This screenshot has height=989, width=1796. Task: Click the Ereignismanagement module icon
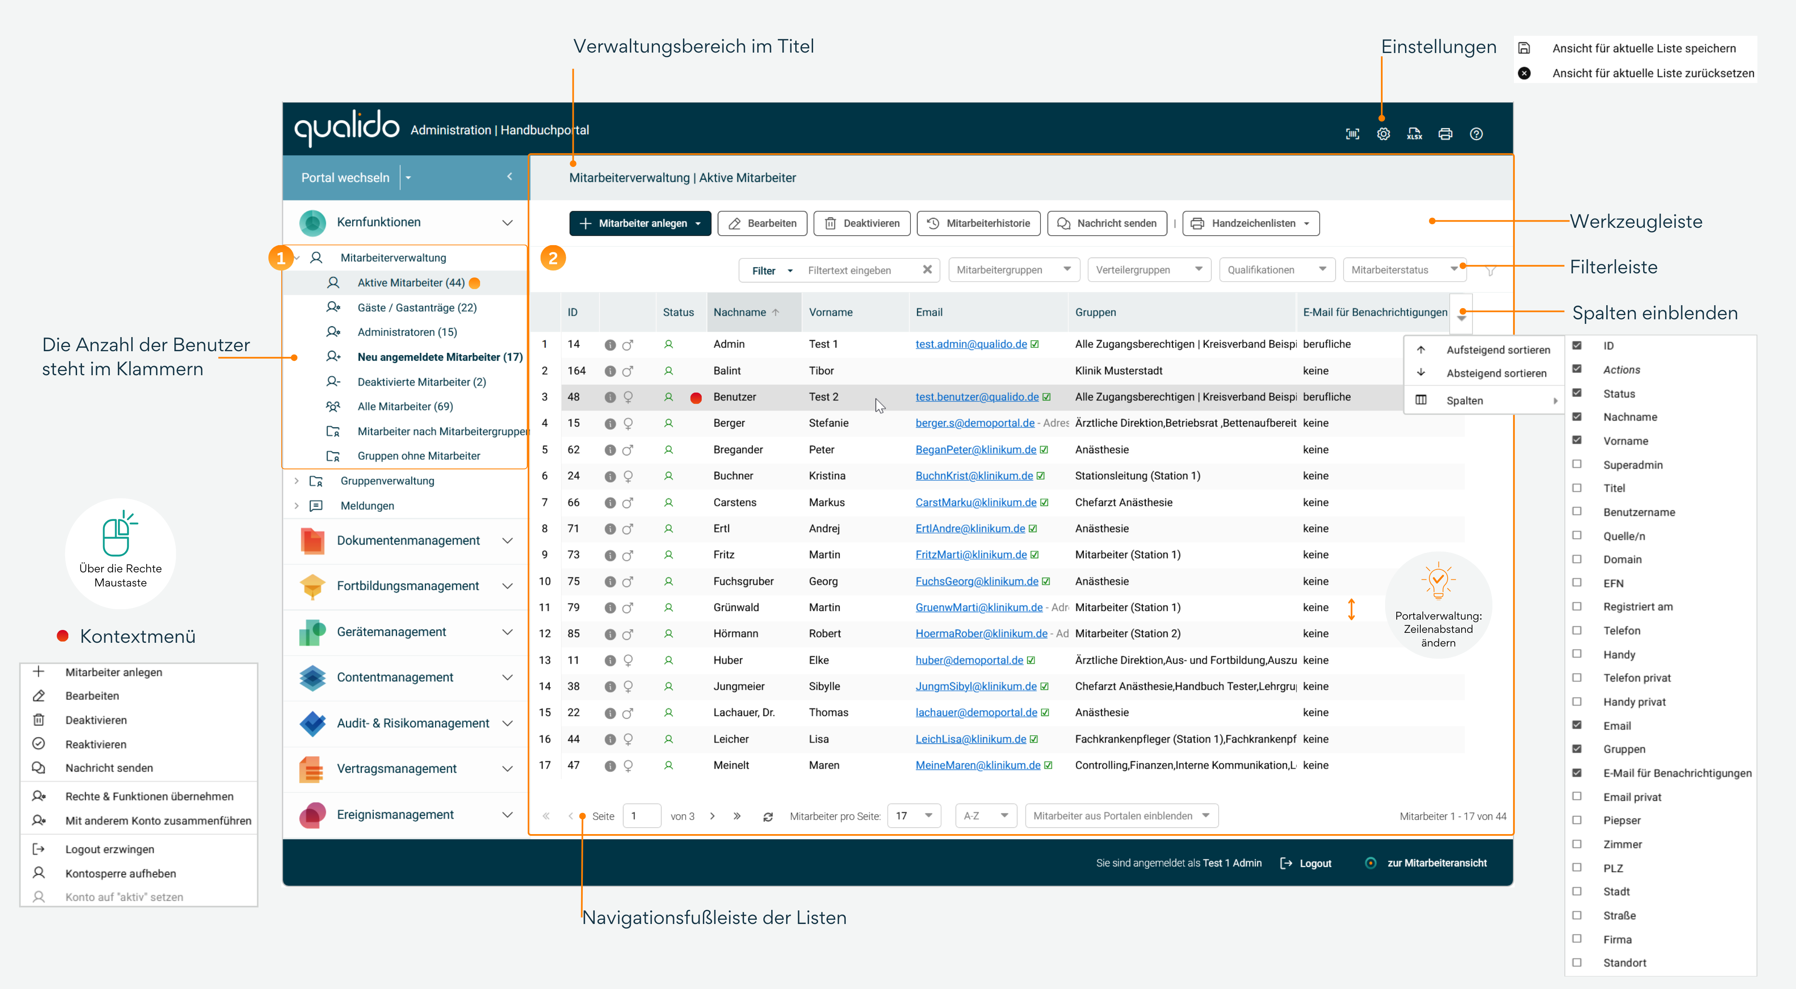coord(312,815)
